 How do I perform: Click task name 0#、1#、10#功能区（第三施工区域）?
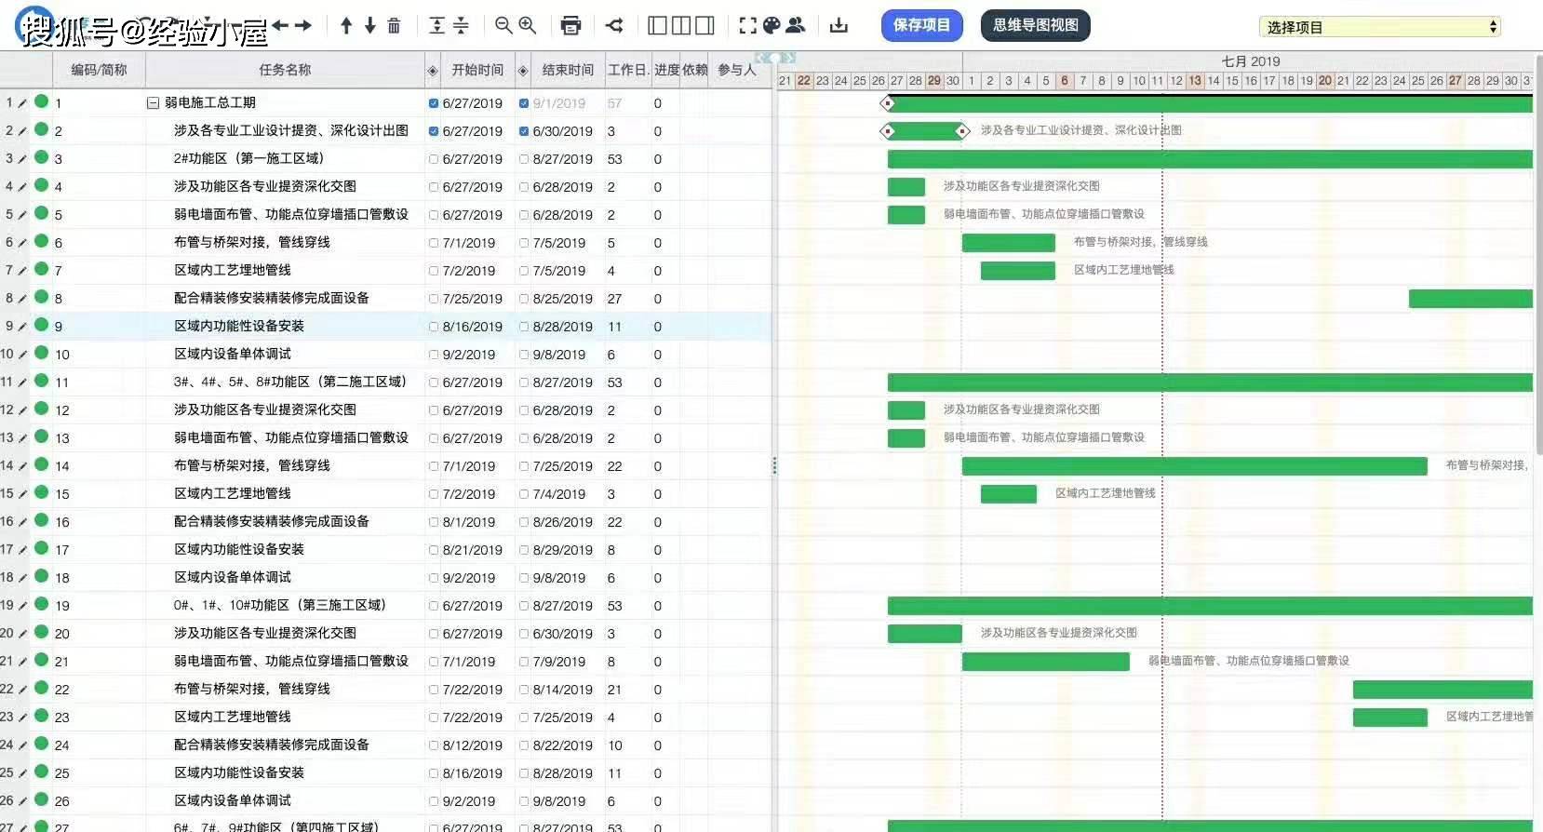point(280,605)
